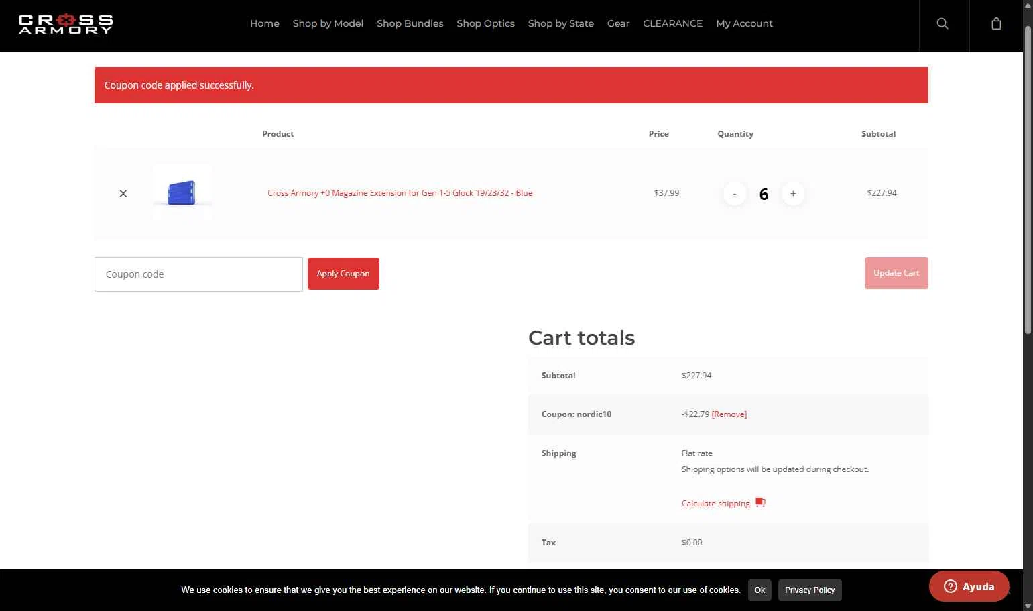The width and height of the screenshot is (1033, 611).
Task: Open the My Account menu item
Action: click(x=744, y=23)
